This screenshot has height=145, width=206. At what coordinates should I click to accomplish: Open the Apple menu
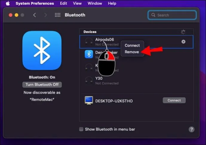(x=8, y=3)
